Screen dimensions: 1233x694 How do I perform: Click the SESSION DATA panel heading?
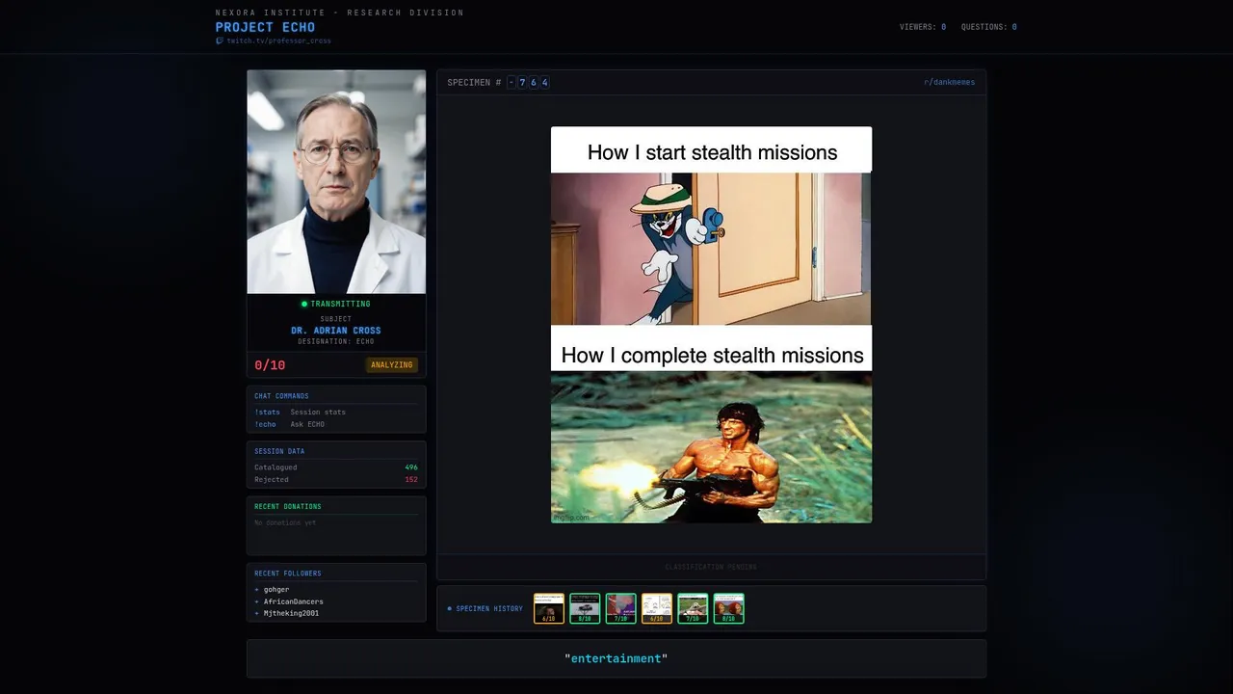(x=279, y=451)
